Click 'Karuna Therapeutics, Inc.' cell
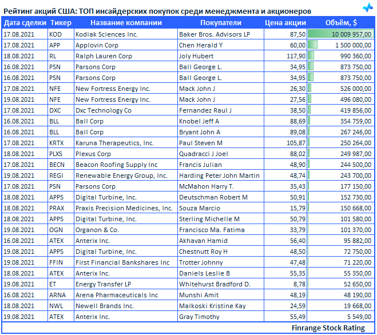This screenshot has height=335, width=377. (126, 143)
